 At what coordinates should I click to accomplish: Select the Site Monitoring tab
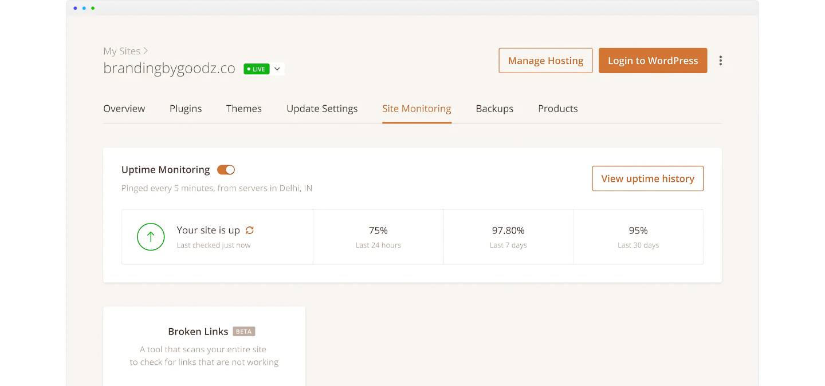tap(417, 109)
